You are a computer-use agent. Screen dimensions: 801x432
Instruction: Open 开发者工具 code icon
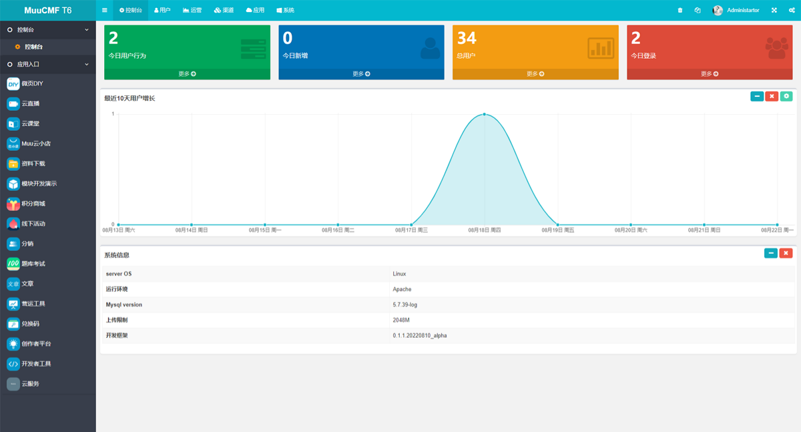pos(13,364)
